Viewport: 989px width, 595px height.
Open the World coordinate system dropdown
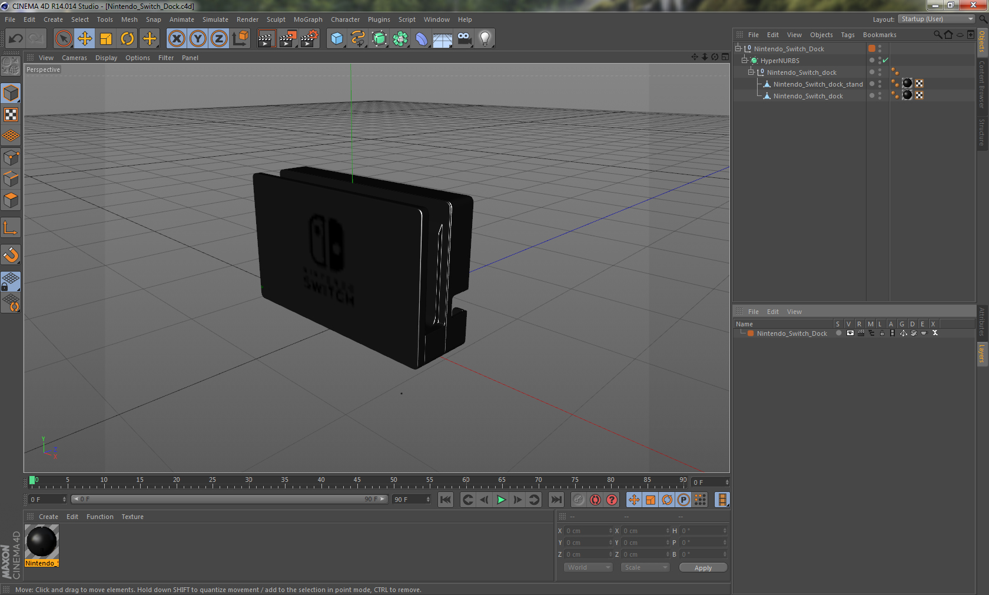[x=588, y=567]
